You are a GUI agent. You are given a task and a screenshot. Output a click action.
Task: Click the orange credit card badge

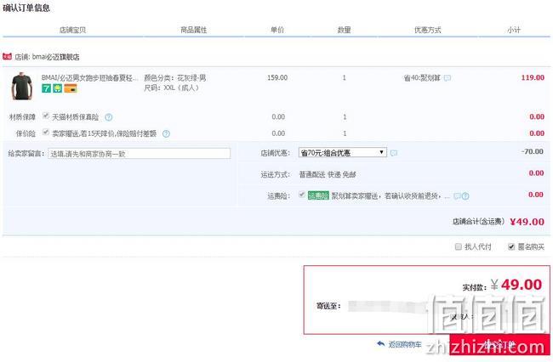(x=71, y=88)
